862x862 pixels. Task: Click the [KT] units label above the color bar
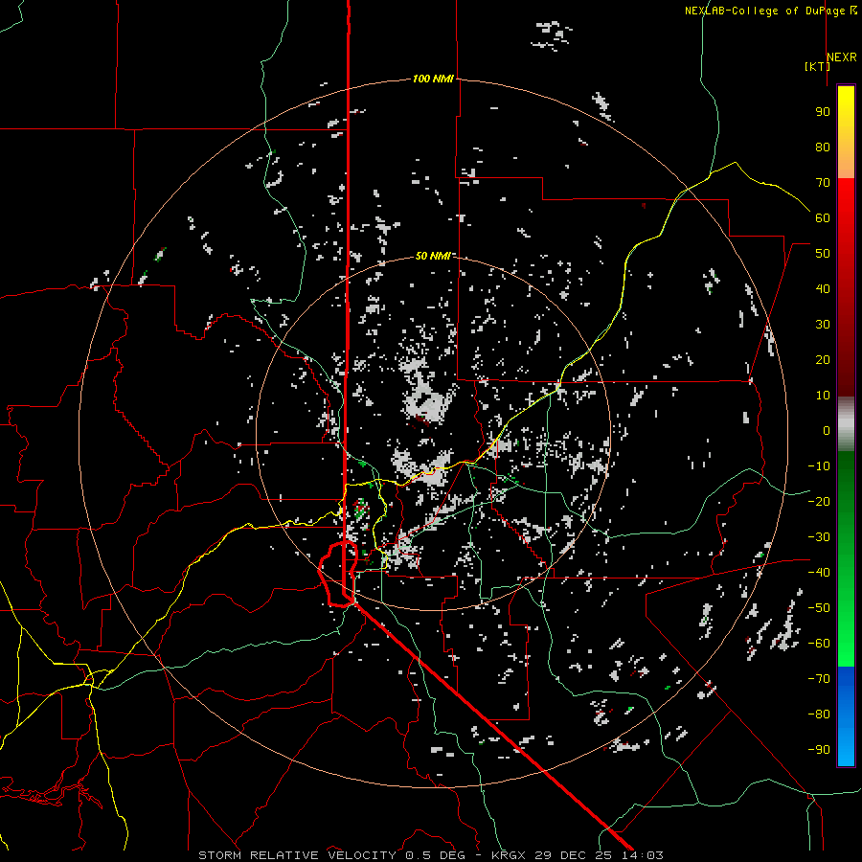point(817,66)
